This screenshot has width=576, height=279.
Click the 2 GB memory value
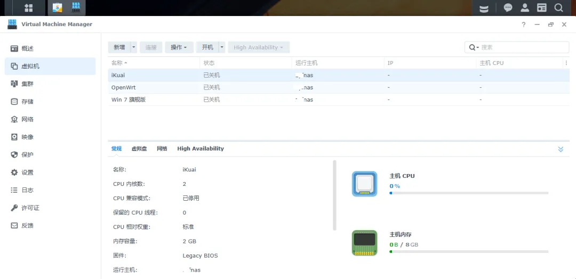[x=189, y=241]
